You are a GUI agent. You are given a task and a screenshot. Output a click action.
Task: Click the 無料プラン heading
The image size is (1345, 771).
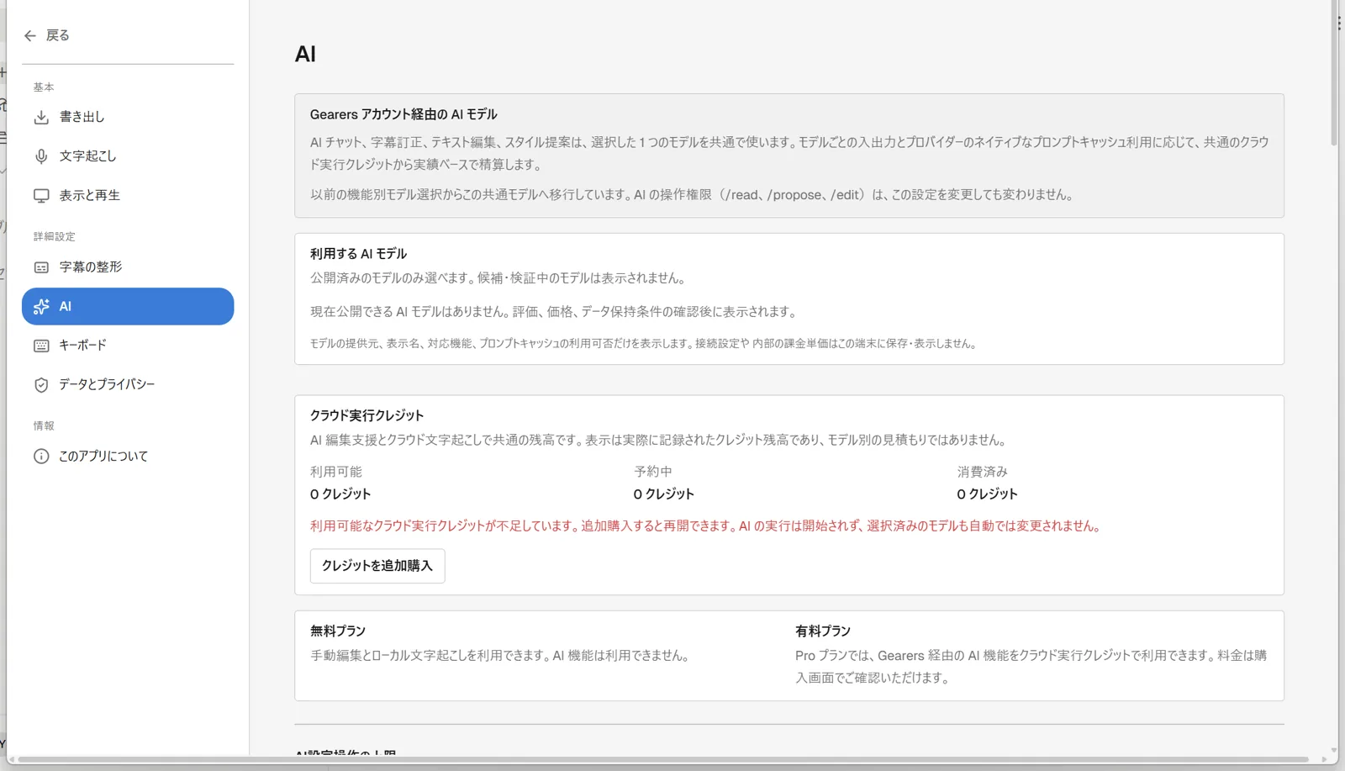click(x=338, y=631)
